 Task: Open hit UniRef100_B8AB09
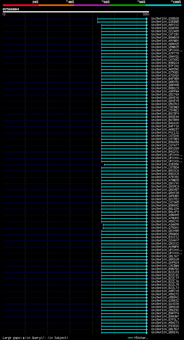pyautogui.click(x=165, y=38)
